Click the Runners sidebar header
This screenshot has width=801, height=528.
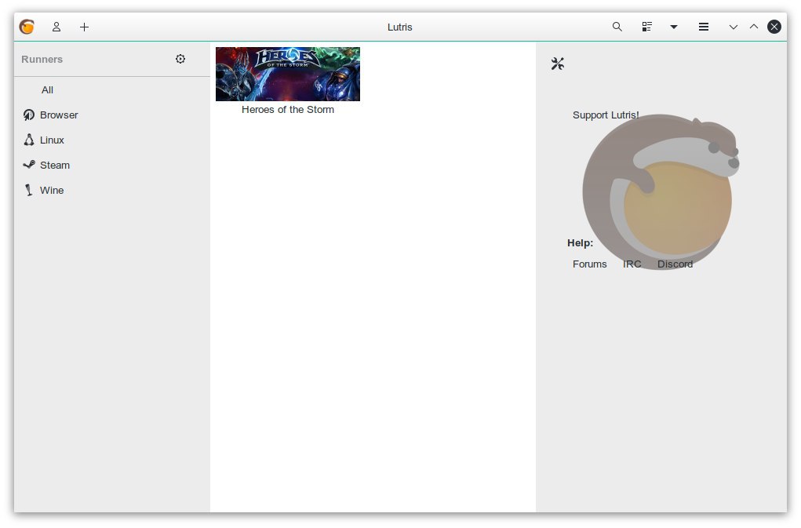coord(42,60)
